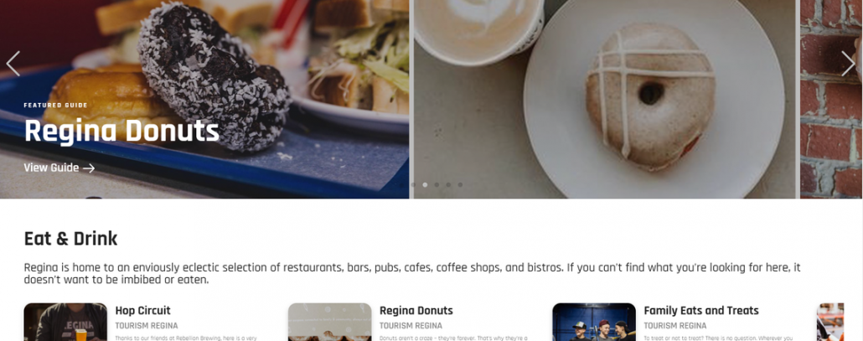863x341 pixels.
Task: Click the arrow icon beside View Guide
Action: [x=89, y=168]
